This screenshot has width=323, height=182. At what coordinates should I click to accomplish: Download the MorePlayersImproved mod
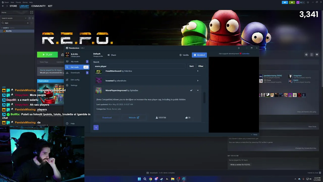click(107, 118)
